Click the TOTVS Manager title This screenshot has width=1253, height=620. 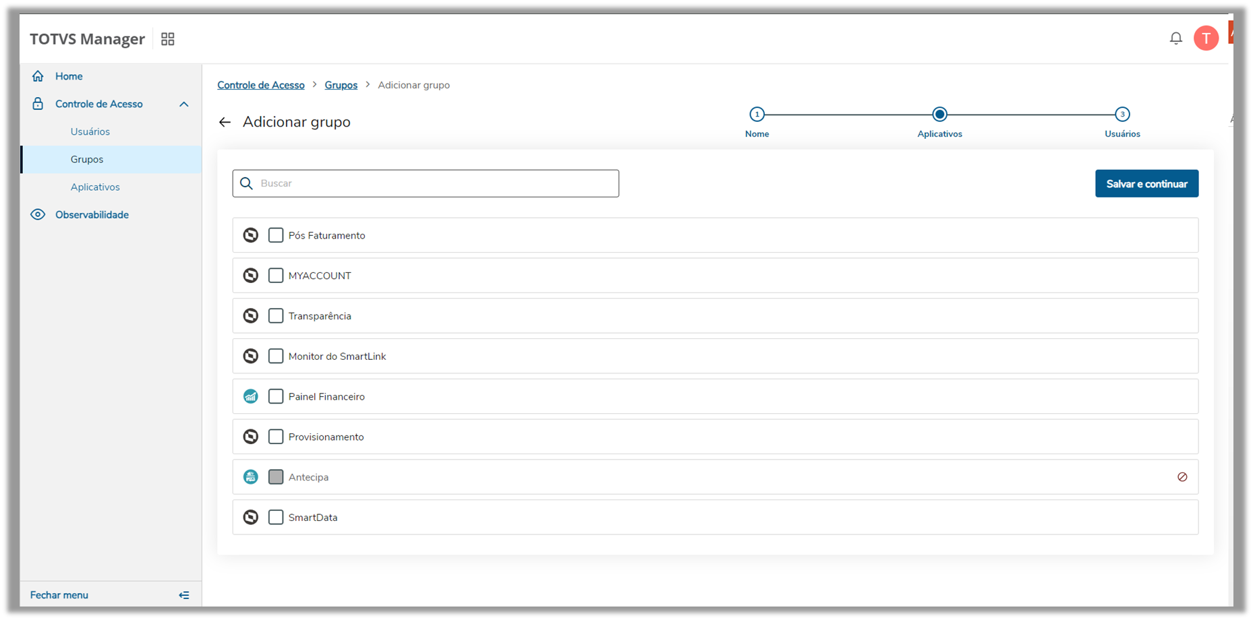point(87,39)
